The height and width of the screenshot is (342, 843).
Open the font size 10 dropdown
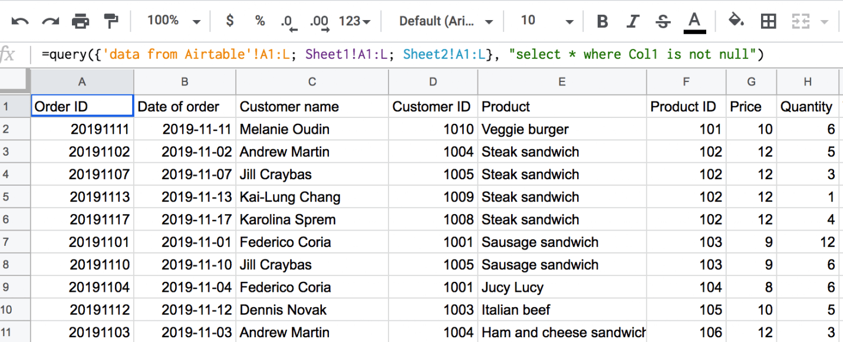point(546,21)
